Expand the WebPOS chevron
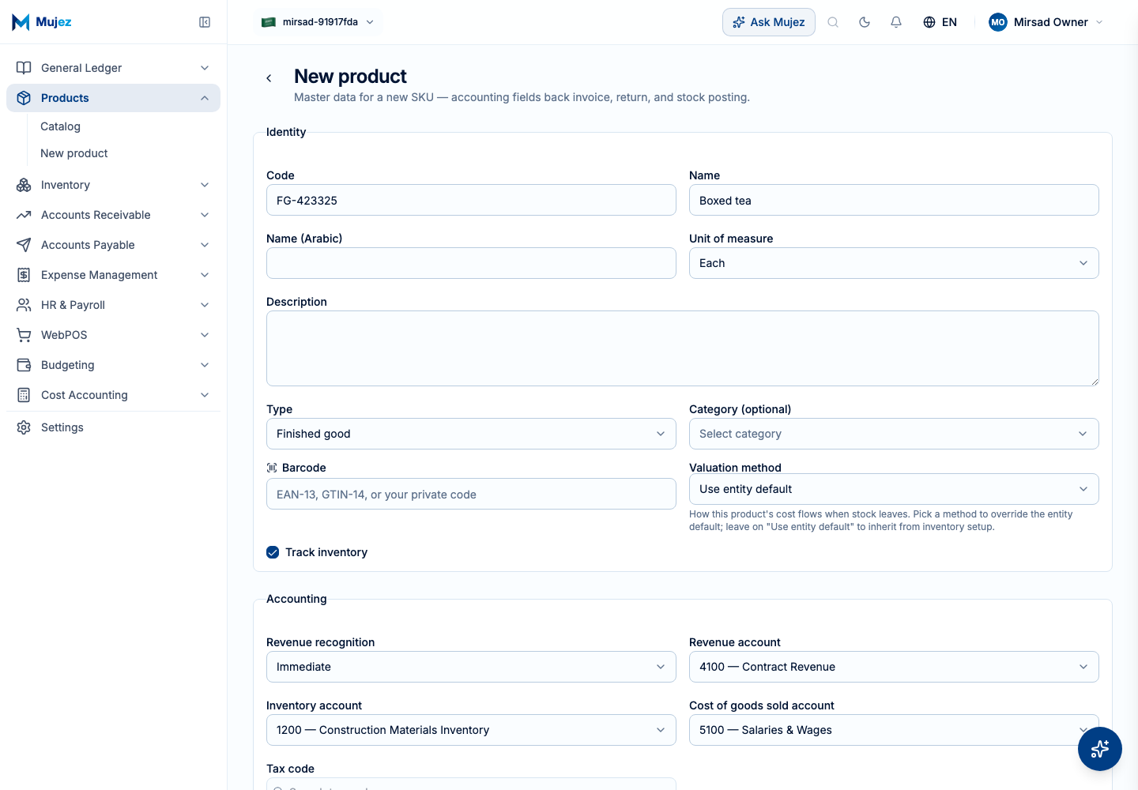 [205, 335]
